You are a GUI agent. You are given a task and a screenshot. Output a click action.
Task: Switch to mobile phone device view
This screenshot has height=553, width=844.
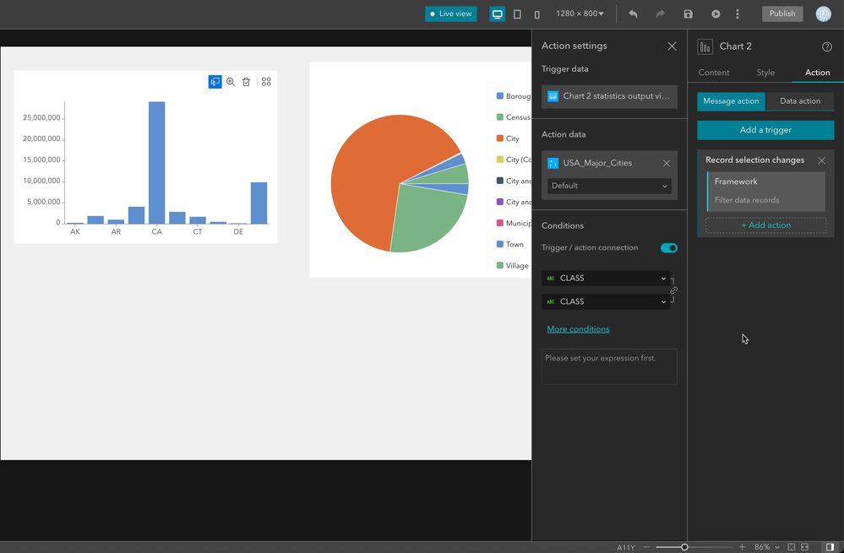click(536, 14)
